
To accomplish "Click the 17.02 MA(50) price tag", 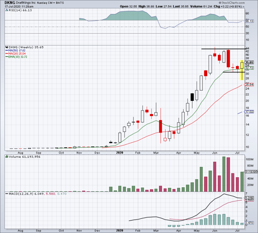I will tap(249, 112).
